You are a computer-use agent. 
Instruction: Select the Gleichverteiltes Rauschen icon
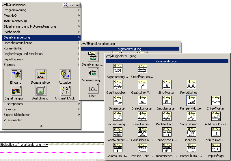coord(118,132)
